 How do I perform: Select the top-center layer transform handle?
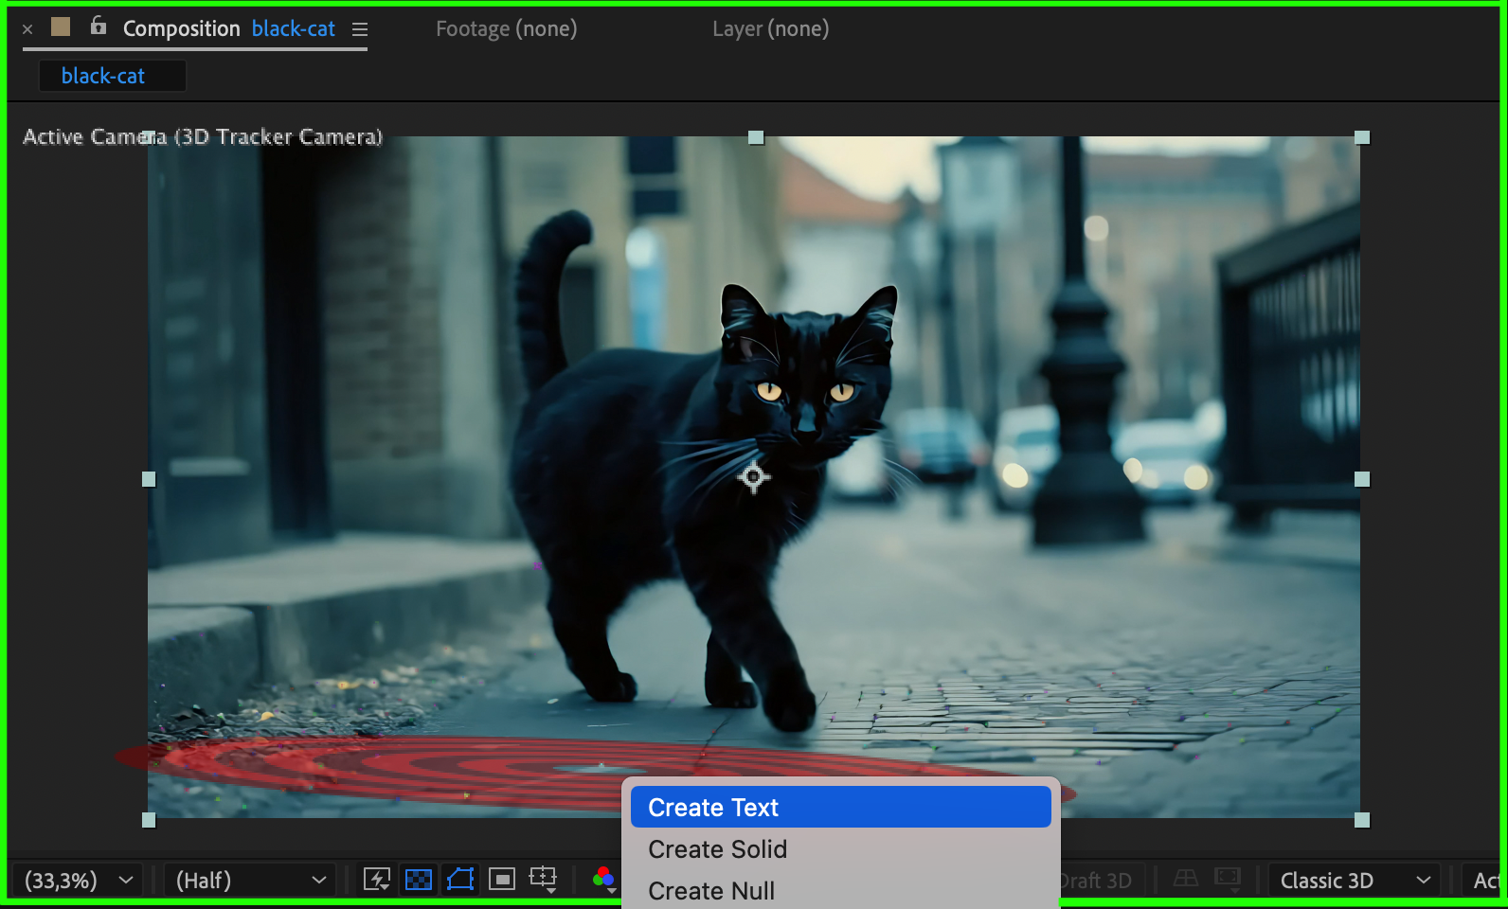tap(756, 137)
